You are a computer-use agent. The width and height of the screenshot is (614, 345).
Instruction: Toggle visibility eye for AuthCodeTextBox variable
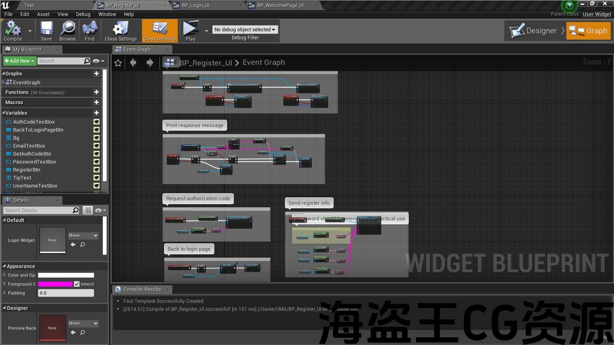(x=96, y=122)
